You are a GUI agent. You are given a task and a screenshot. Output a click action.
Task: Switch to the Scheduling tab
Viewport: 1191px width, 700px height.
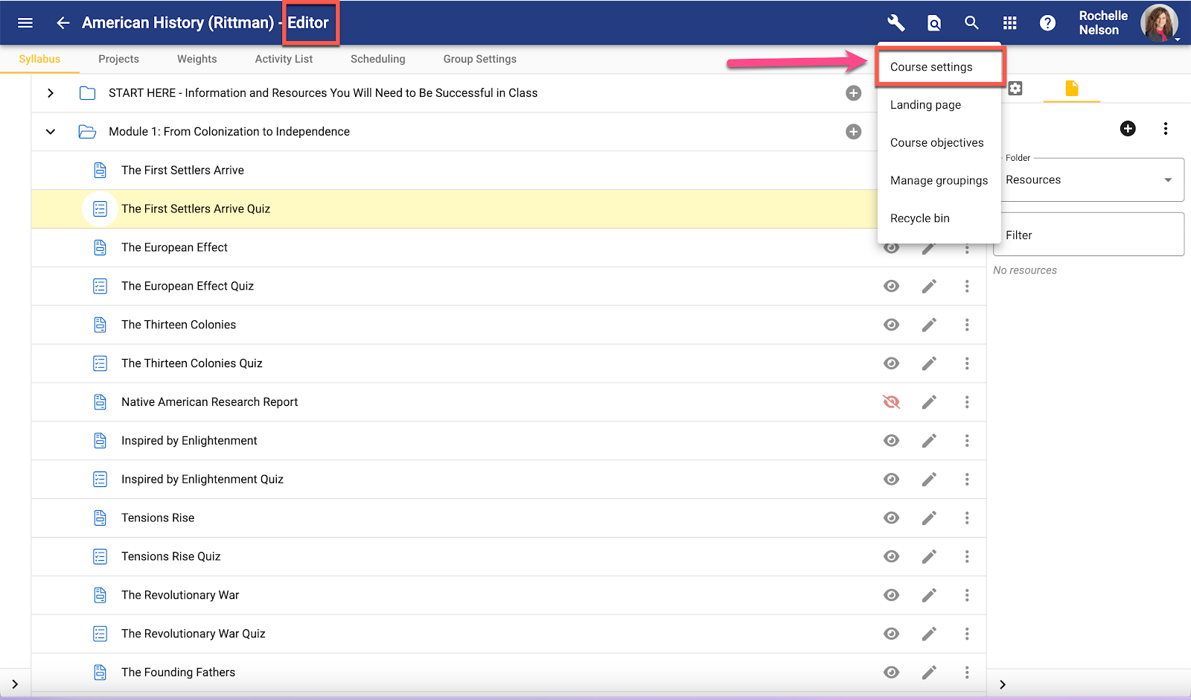tap(377, 59)
